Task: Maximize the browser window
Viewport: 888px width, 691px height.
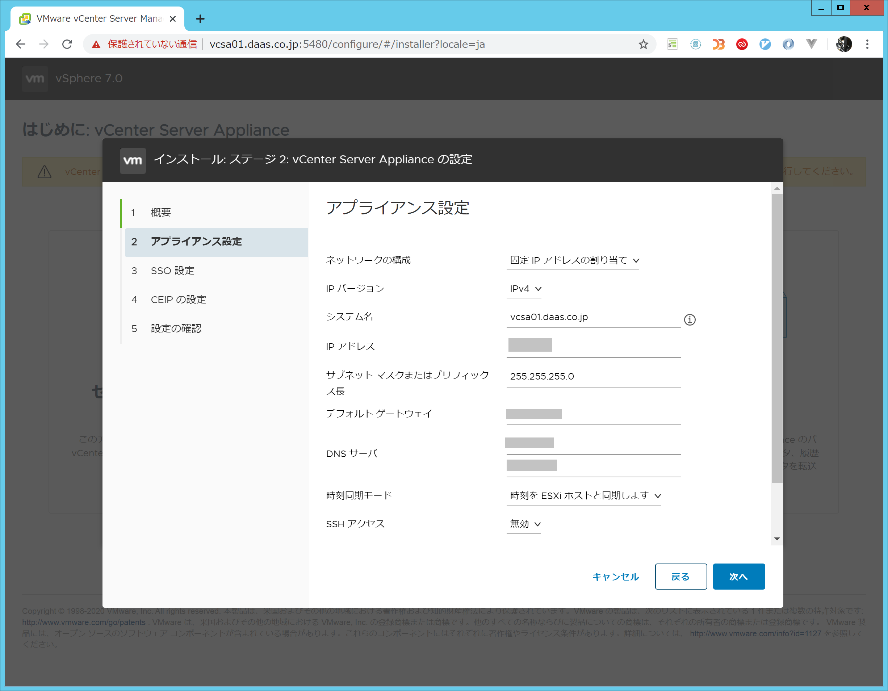Action: tap(841, 8)
